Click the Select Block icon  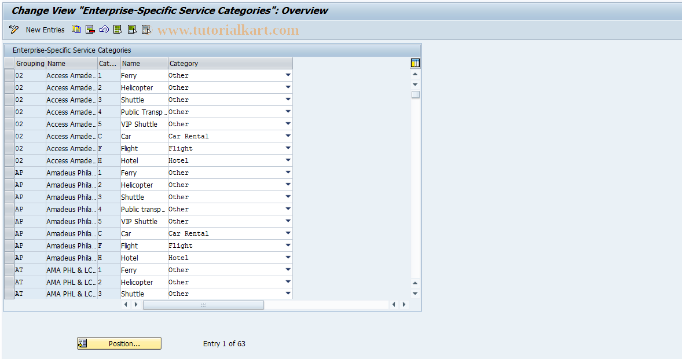[x=132, y=29]
